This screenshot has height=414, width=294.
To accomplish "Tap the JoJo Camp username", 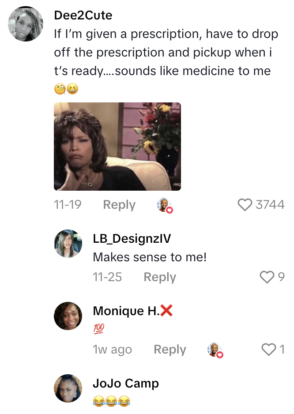I will (125, 384).
